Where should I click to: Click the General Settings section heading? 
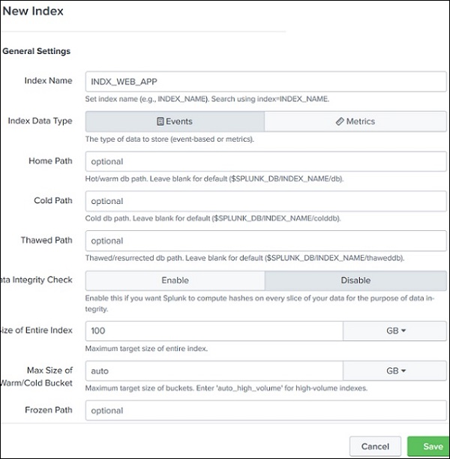click(37, 51)
